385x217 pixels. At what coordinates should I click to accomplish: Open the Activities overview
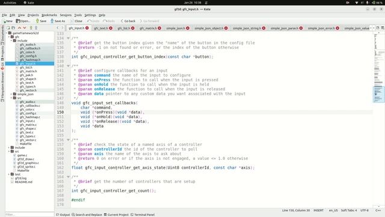point(10,2)
